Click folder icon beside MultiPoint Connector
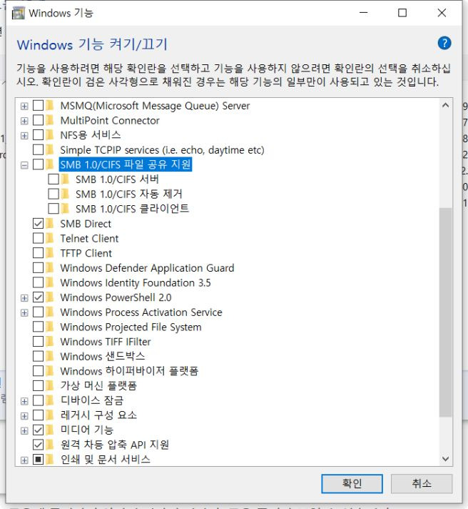The image size is (468, 509). coord(49,120)
